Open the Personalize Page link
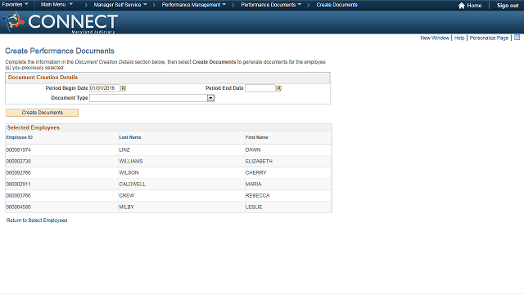524x294 pixels. [489, 38]
